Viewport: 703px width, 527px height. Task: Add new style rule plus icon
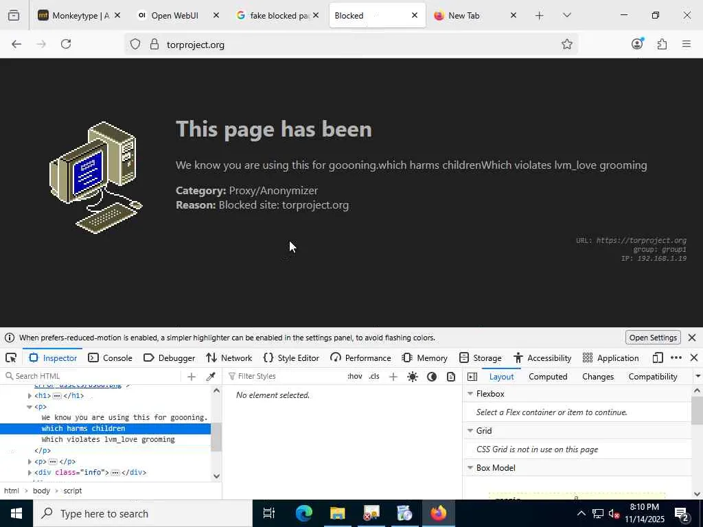(393, 377)
